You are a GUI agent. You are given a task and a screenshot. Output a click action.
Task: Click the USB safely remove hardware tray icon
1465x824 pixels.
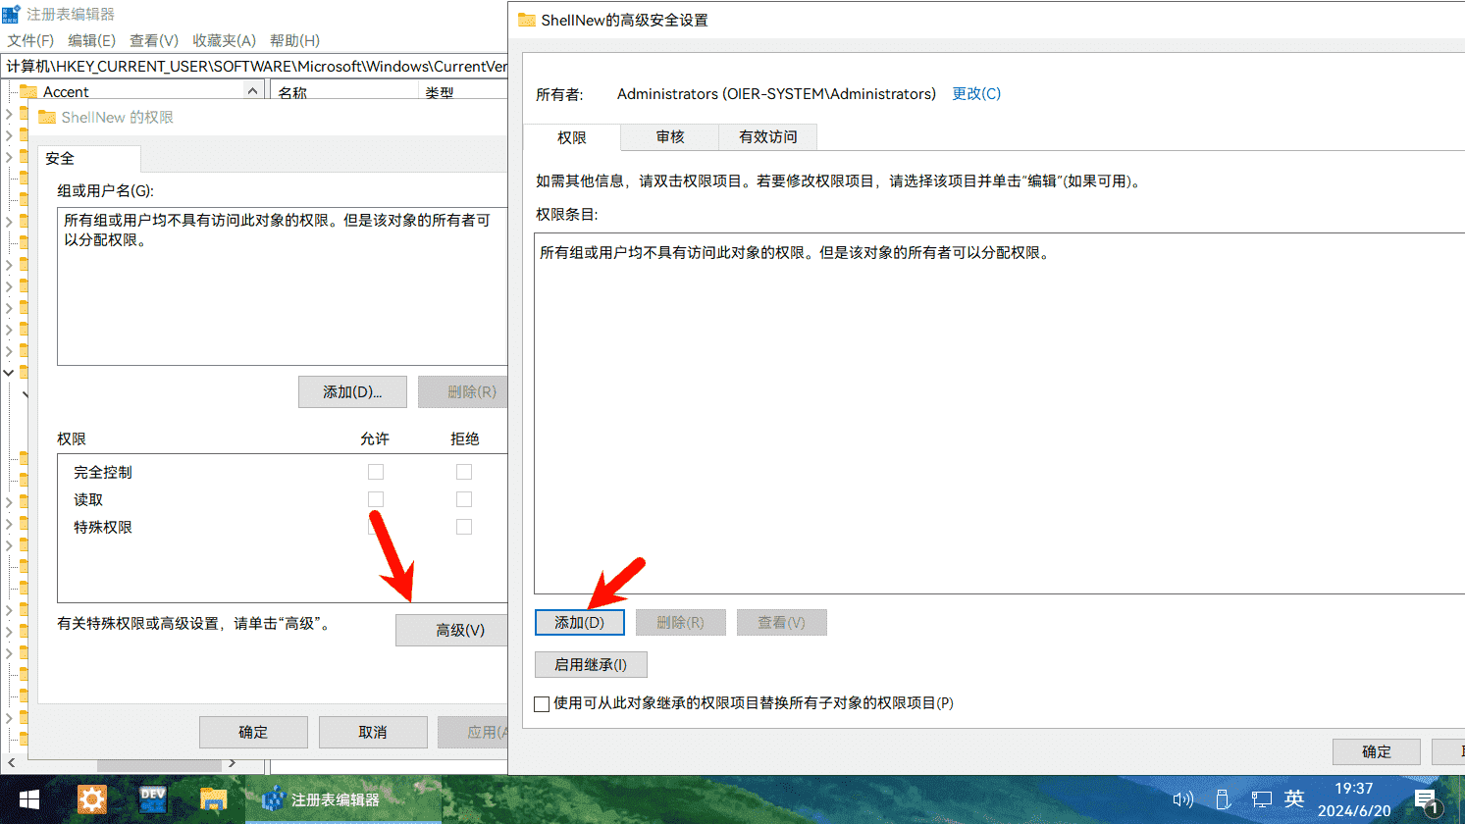1223,799
